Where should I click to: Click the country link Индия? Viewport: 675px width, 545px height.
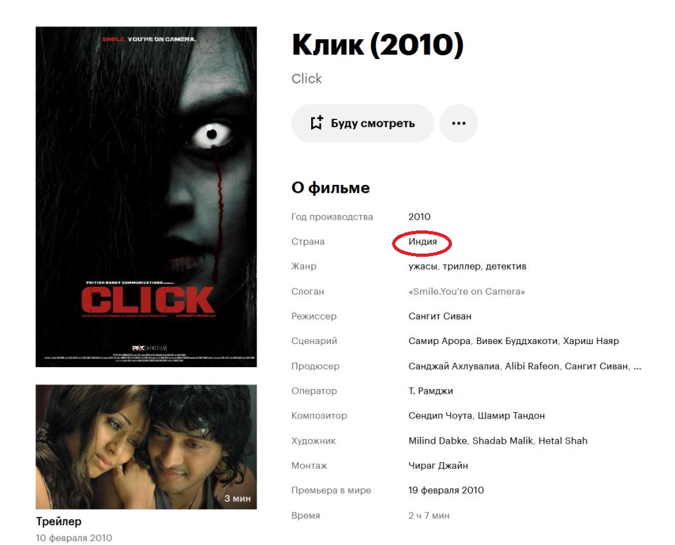point(422,241)
